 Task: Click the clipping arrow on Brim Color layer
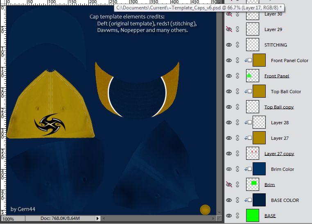tap(245, 169)
